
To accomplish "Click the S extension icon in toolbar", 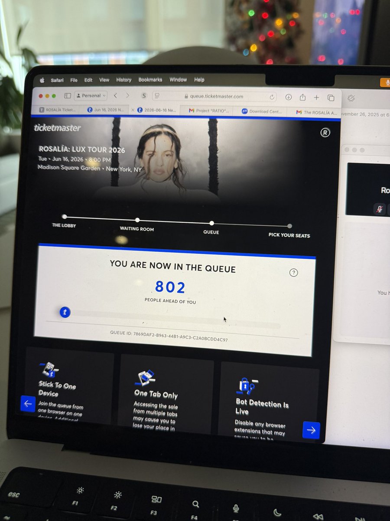I will pos(144,96).
